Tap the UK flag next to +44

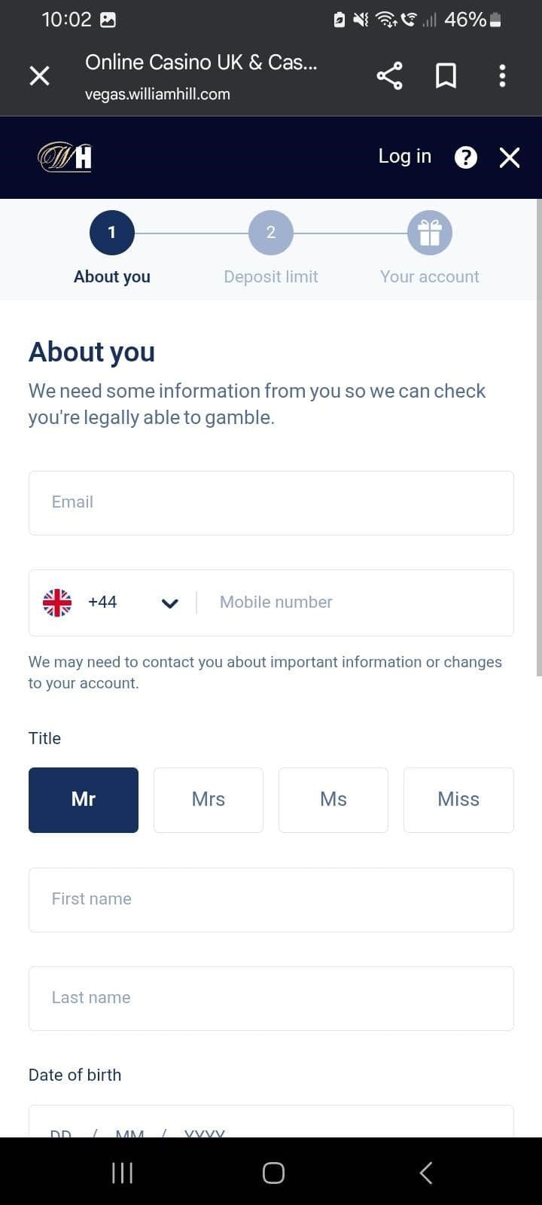point(56,602)
